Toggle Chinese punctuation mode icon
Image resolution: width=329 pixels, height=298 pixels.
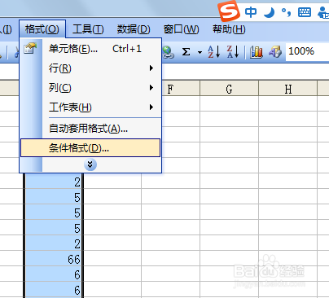[x=286, y=12]
